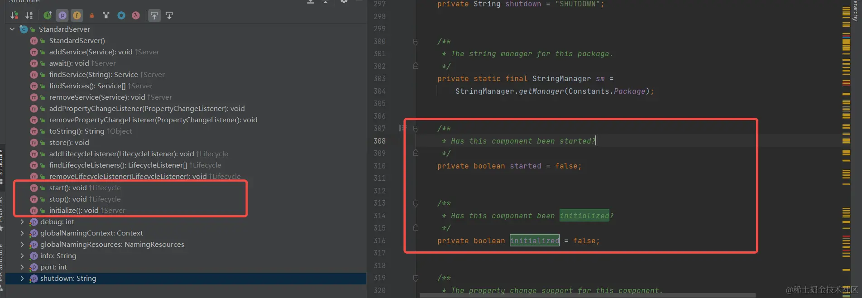Click method icon beside stop(): void
Screen dimensions: 862x298
click(x=34, y=199)
